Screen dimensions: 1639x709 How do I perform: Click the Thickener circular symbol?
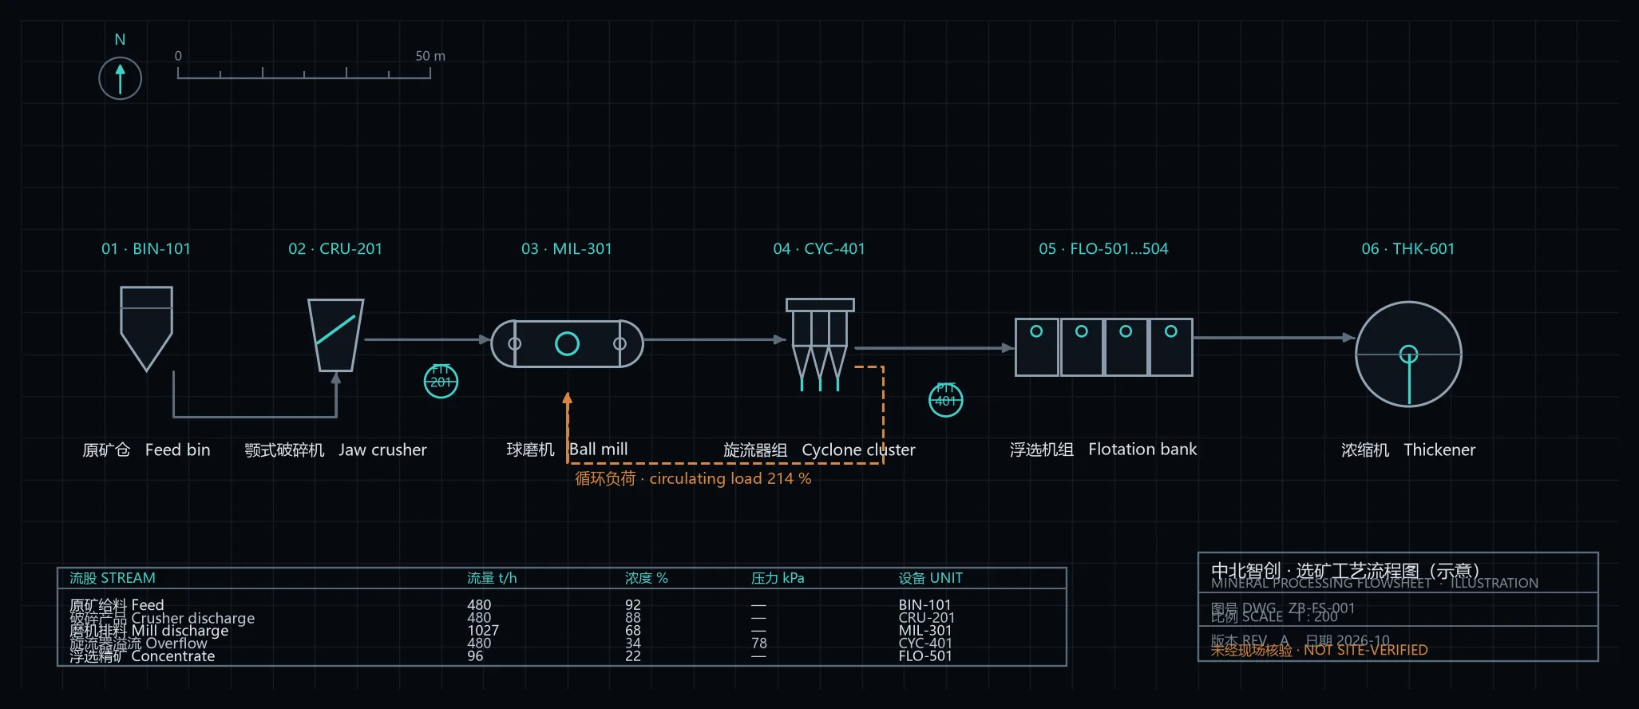tap(1408, 354)
